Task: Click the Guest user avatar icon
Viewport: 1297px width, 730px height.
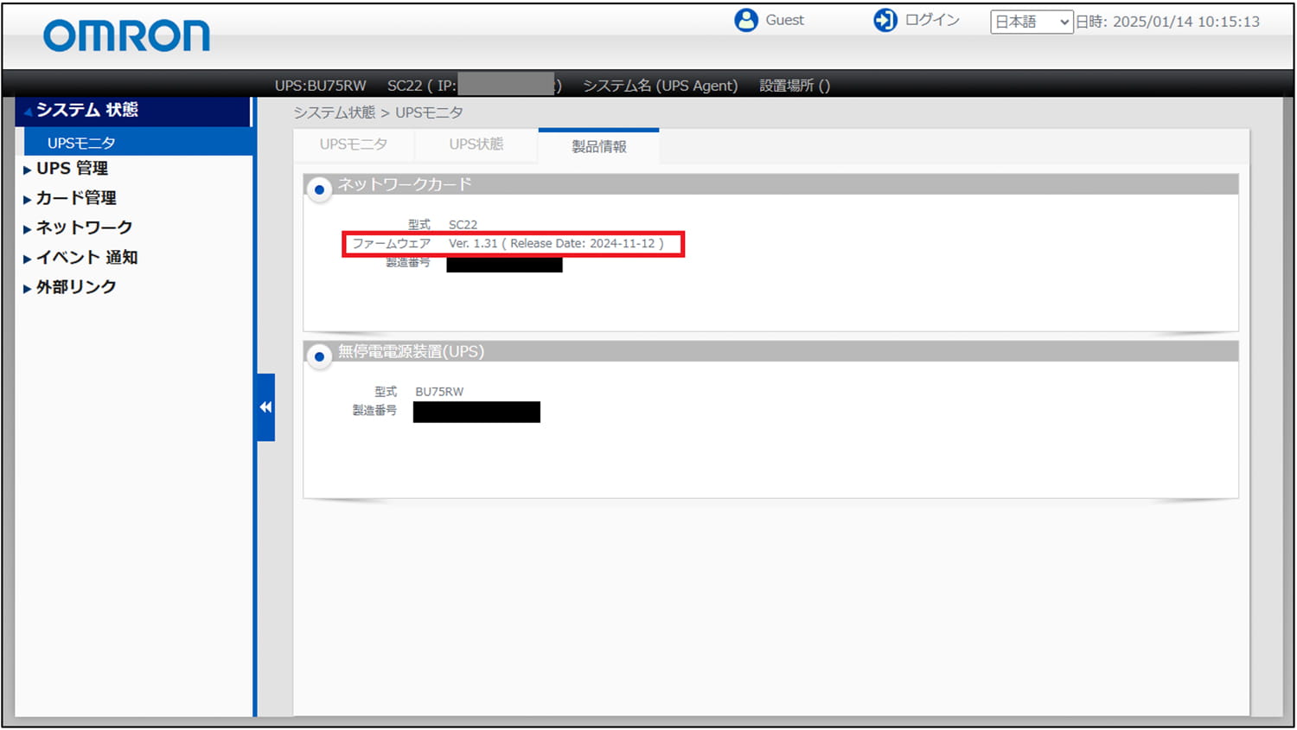Action: tap(745, 20)
